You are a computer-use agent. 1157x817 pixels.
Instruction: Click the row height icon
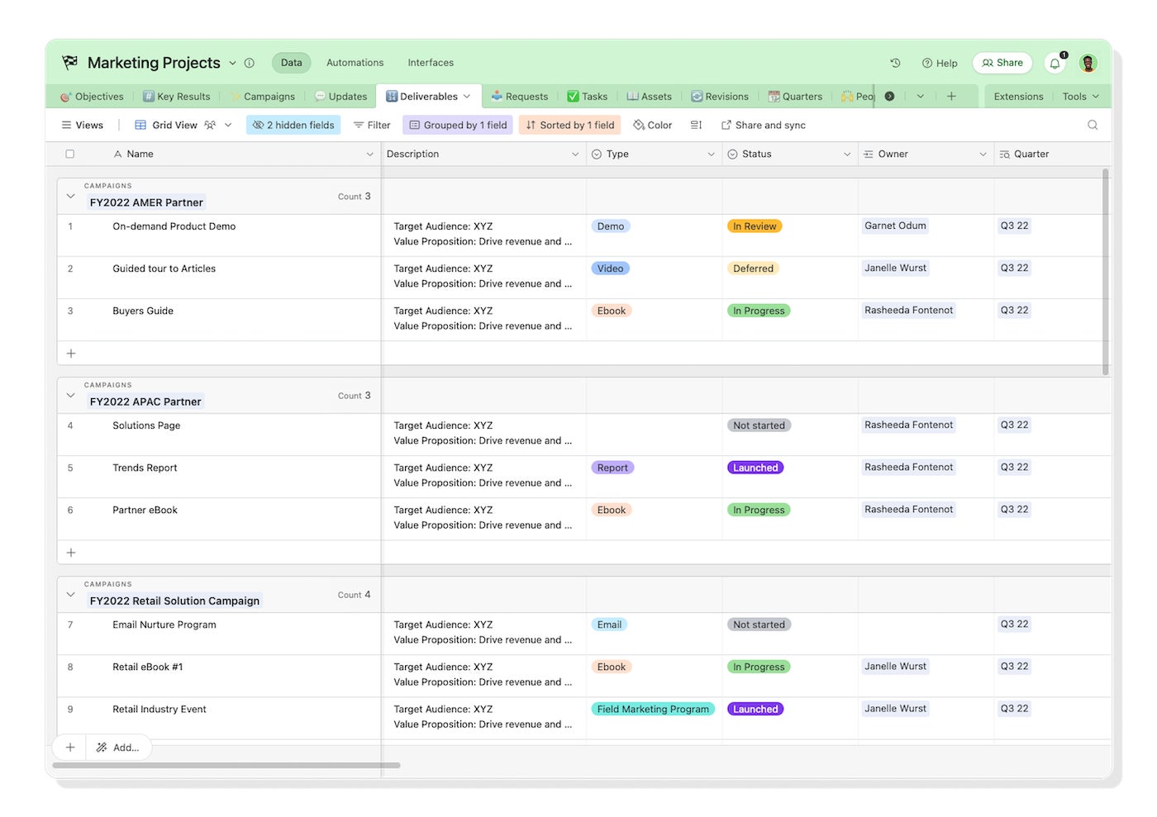[696, 125]
